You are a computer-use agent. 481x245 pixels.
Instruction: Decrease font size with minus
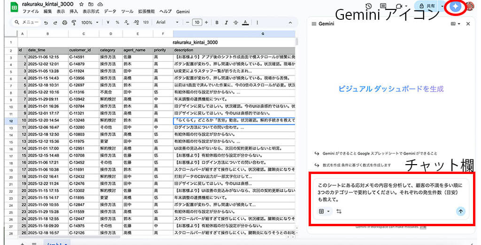(187, 23)
